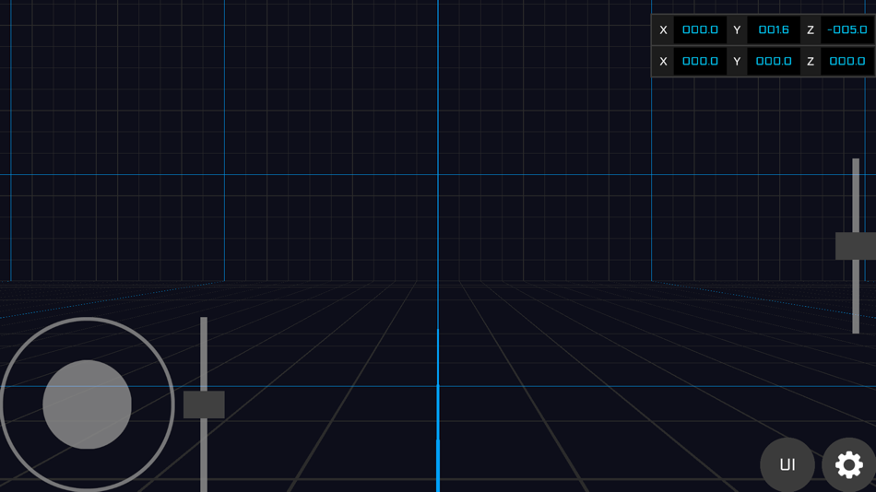Click the bottom row X axis label
This screenshot has width=876, height=492.
663,62
